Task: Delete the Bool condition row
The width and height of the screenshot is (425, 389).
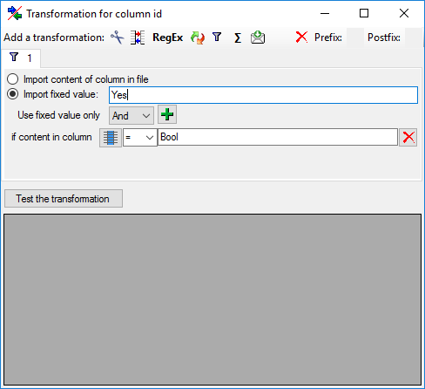Action: tap(408, 137)
